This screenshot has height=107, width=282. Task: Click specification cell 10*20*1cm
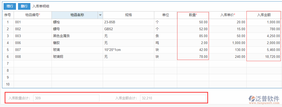(x=128, y=50)
